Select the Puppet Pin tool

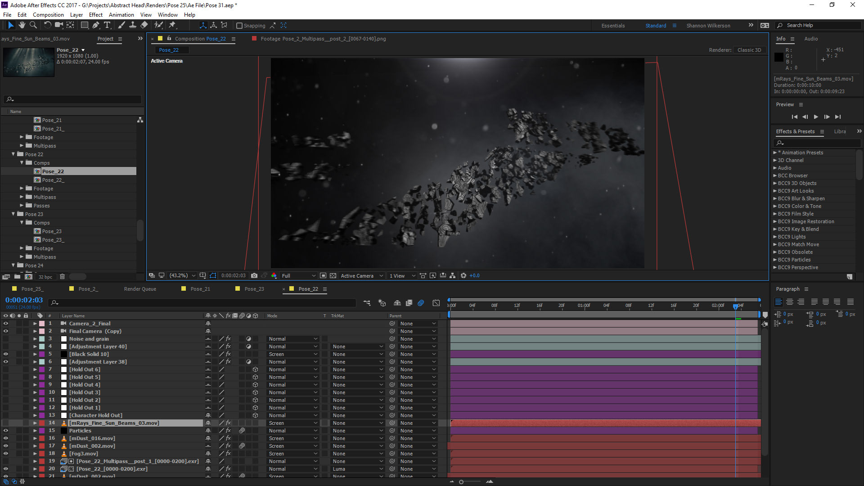click(172, 25)
